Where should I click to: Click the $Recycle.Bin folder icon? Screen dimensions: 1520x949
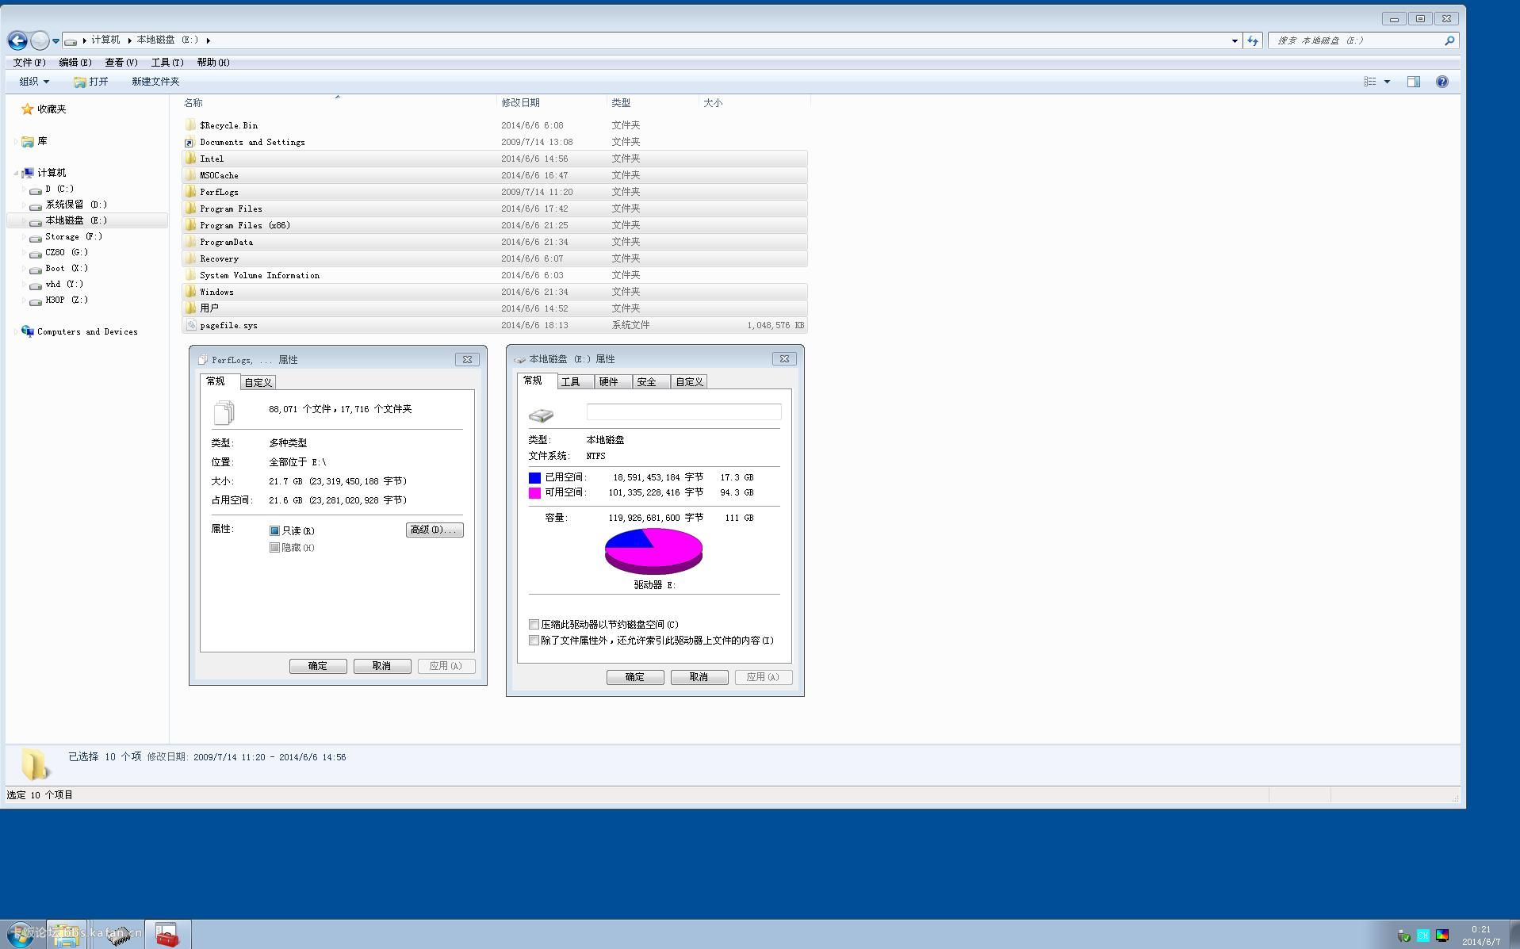[x=190, y=125]
